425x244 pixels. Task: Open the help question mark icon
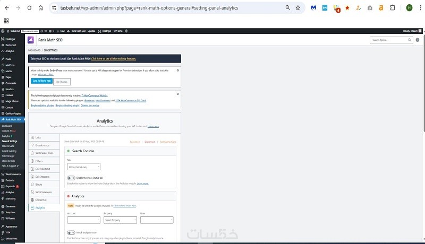click(x=418, y=40)
